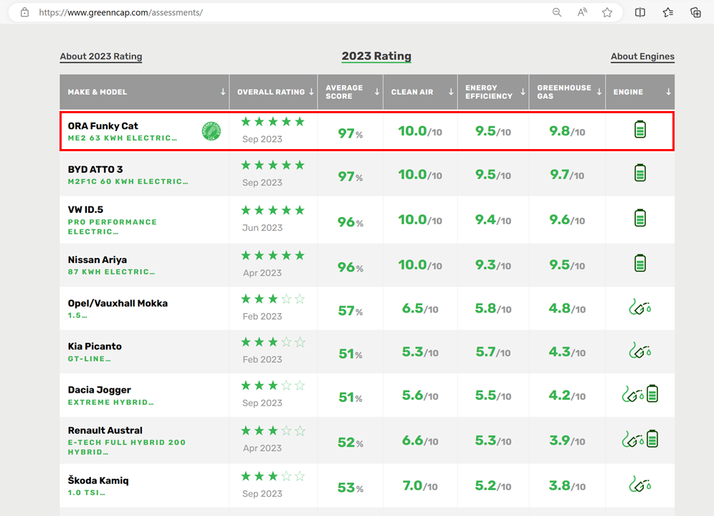Screen dimensions: 714x516
Task: Click the Clean Air column header label
Action: pos(412,92)
